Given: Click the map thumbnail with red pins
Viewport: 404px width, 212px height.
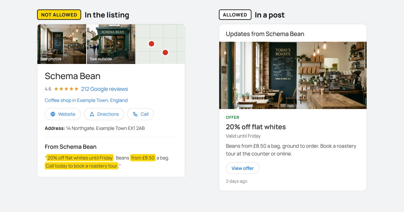Looking at the screenshot, I should tap(161, 44).
